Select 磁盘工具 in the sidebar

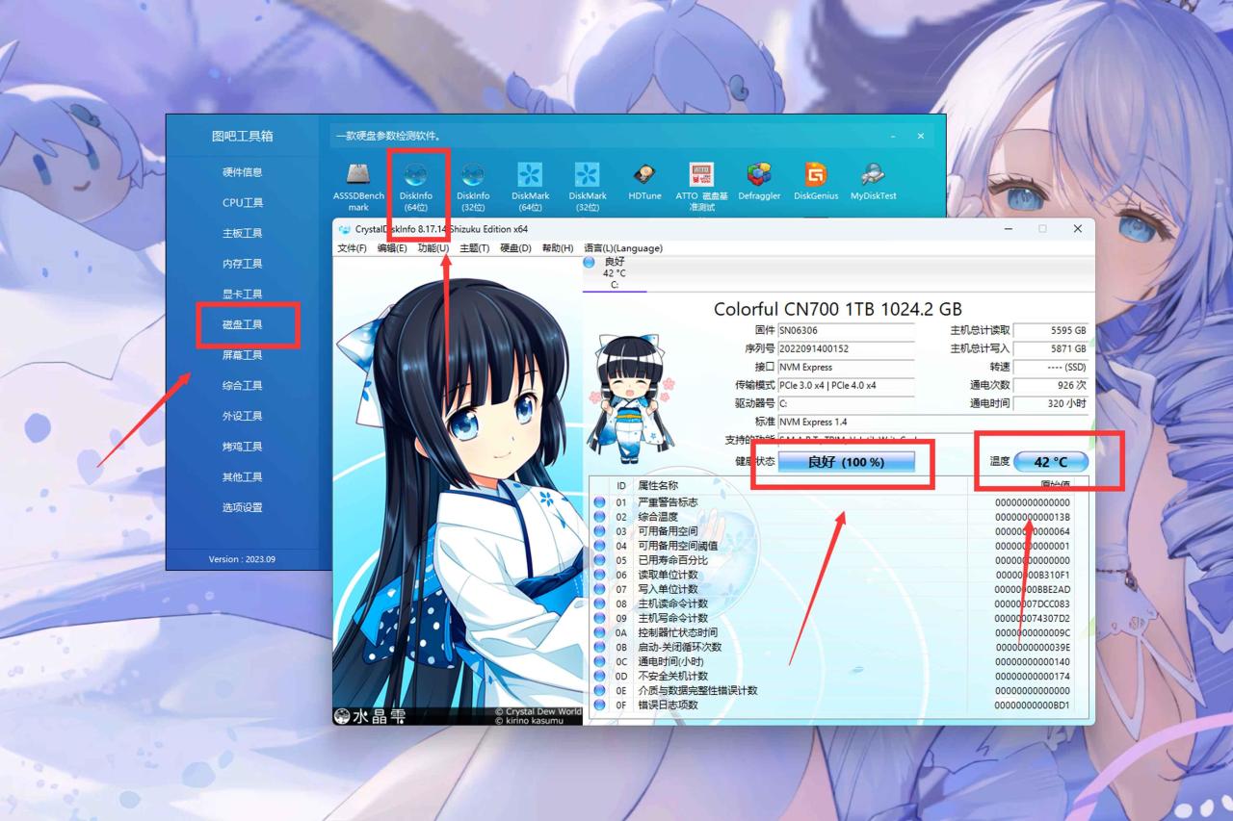[x=242, y=324]
